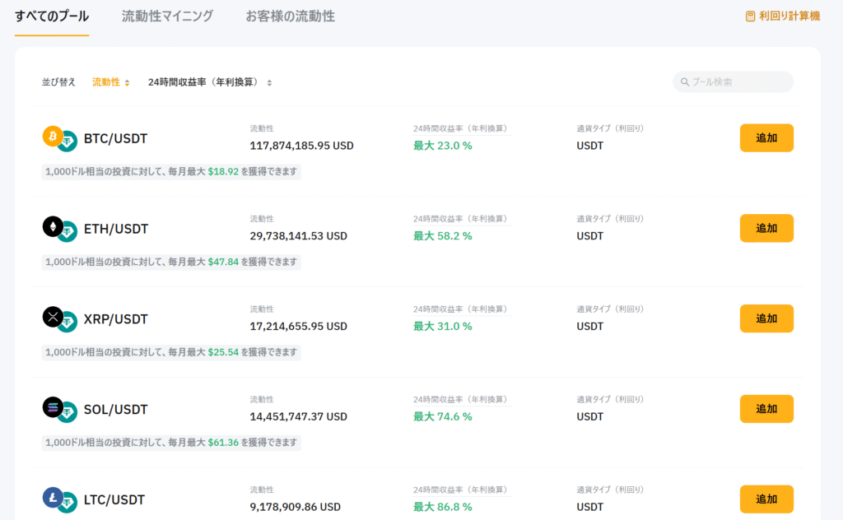843x520 pixels.
Task: Click the Tether icon in ETH/USDT row
Action: click(x=68, y=232)
